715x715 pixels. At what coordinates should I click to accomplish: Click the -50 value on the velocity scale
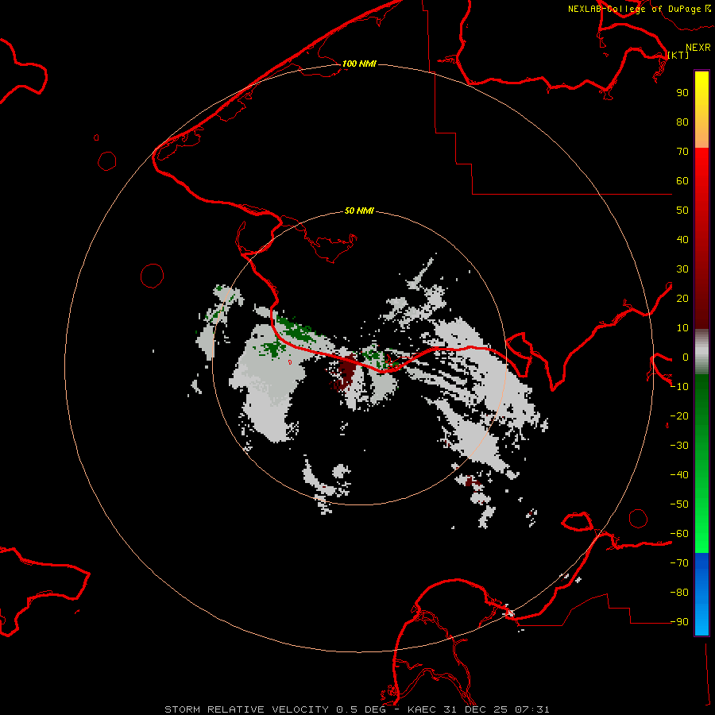(x=679, y=504)
